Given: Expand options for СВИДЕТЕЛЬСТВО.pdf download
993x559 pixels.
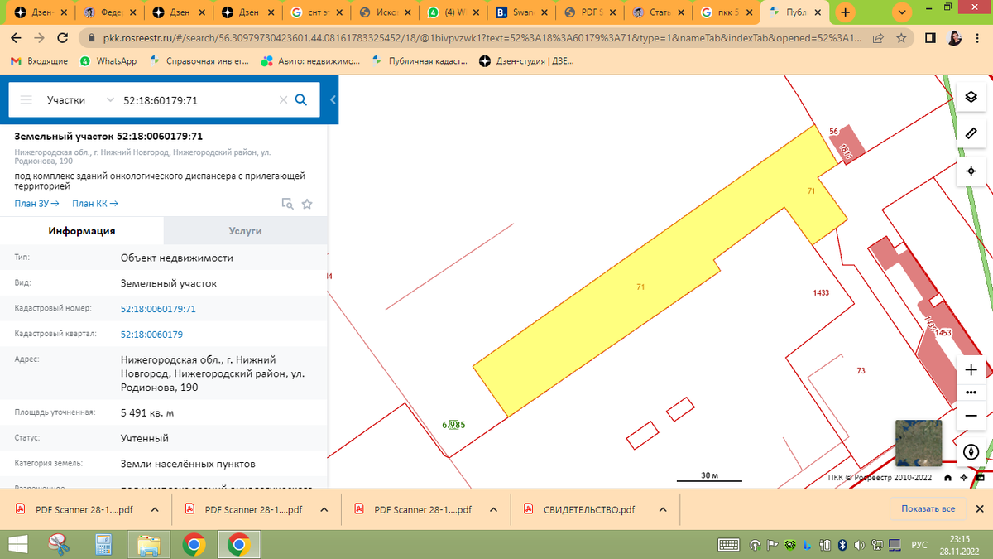Looking at the screenshot, I should 662,510.
